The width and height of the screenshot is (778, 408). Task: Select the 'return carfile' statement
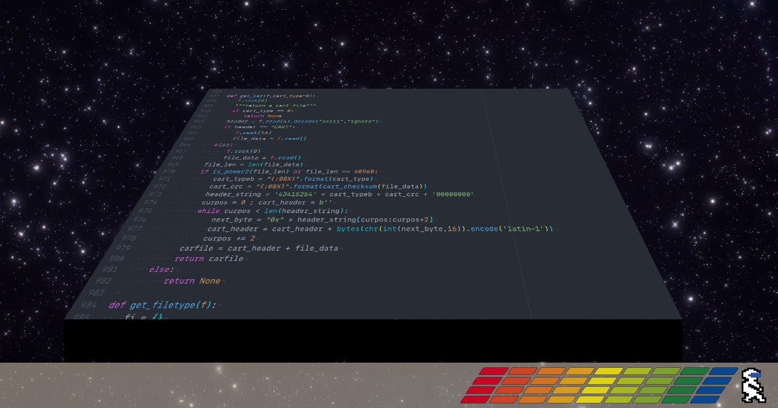(209, 258)
